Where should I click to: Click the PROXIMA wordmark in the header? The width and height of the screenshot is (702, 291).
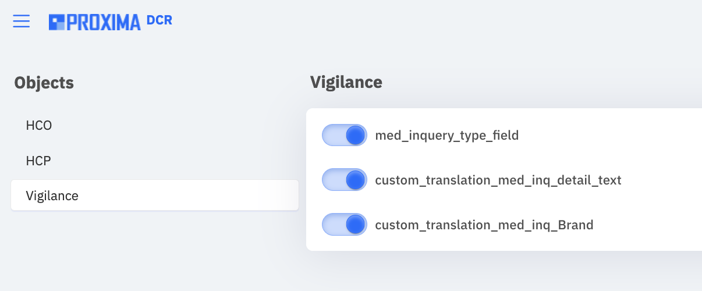[x=104, y=22]
